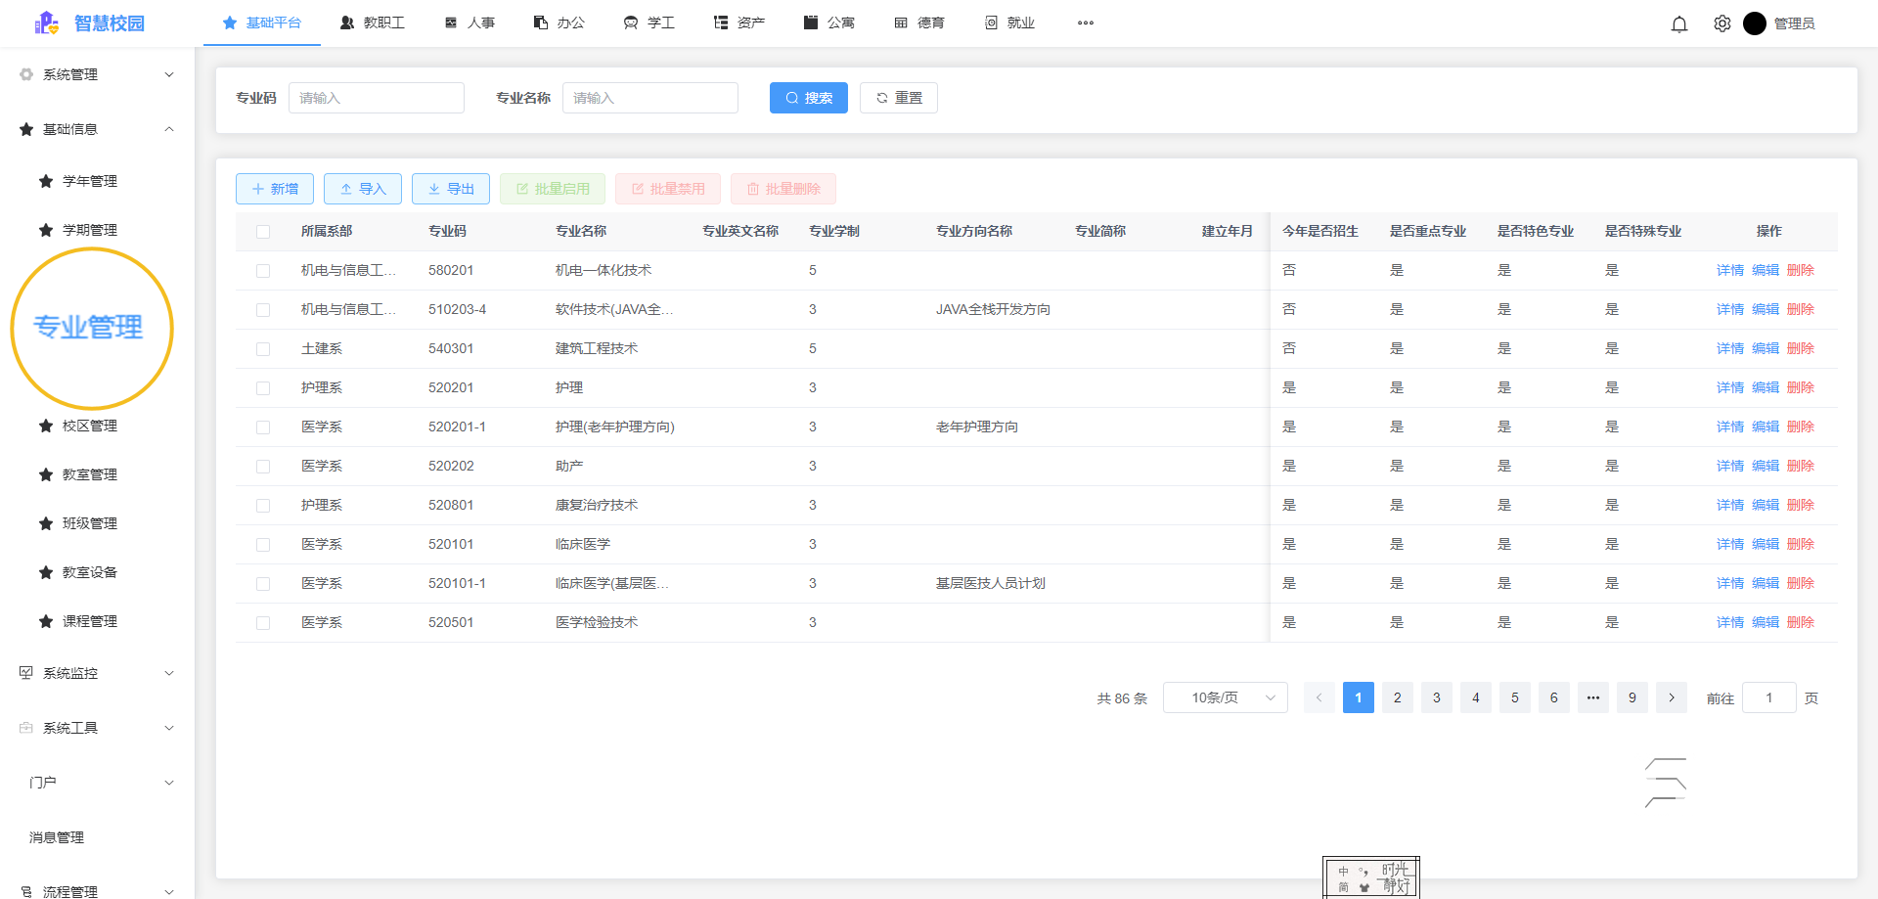This screenshot has width=1878, height=899.
Task: Open the 10条/页 page size dropdown
Action: [x=1225, y=697]
